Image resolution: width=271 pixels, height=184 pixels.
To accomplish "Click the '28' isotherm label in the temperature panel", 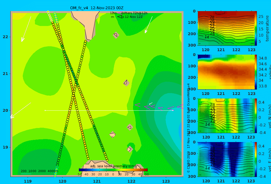I will [212, 17].
